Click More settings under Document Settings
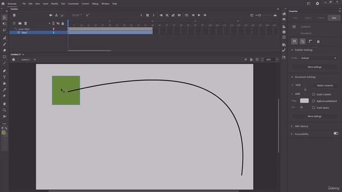342x192 pixels. click(x=314, y=116)
